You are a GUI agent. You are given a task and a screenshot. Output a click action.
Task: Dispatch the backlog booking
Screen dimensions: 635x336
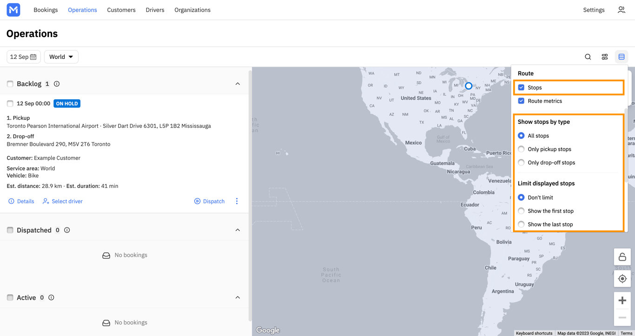point(210,201)
